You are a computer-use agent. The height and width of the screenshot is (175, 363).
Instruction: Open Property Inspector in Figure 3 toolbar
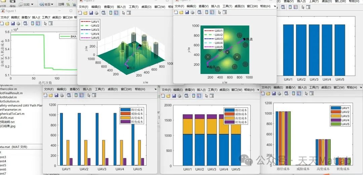point(225,12)
